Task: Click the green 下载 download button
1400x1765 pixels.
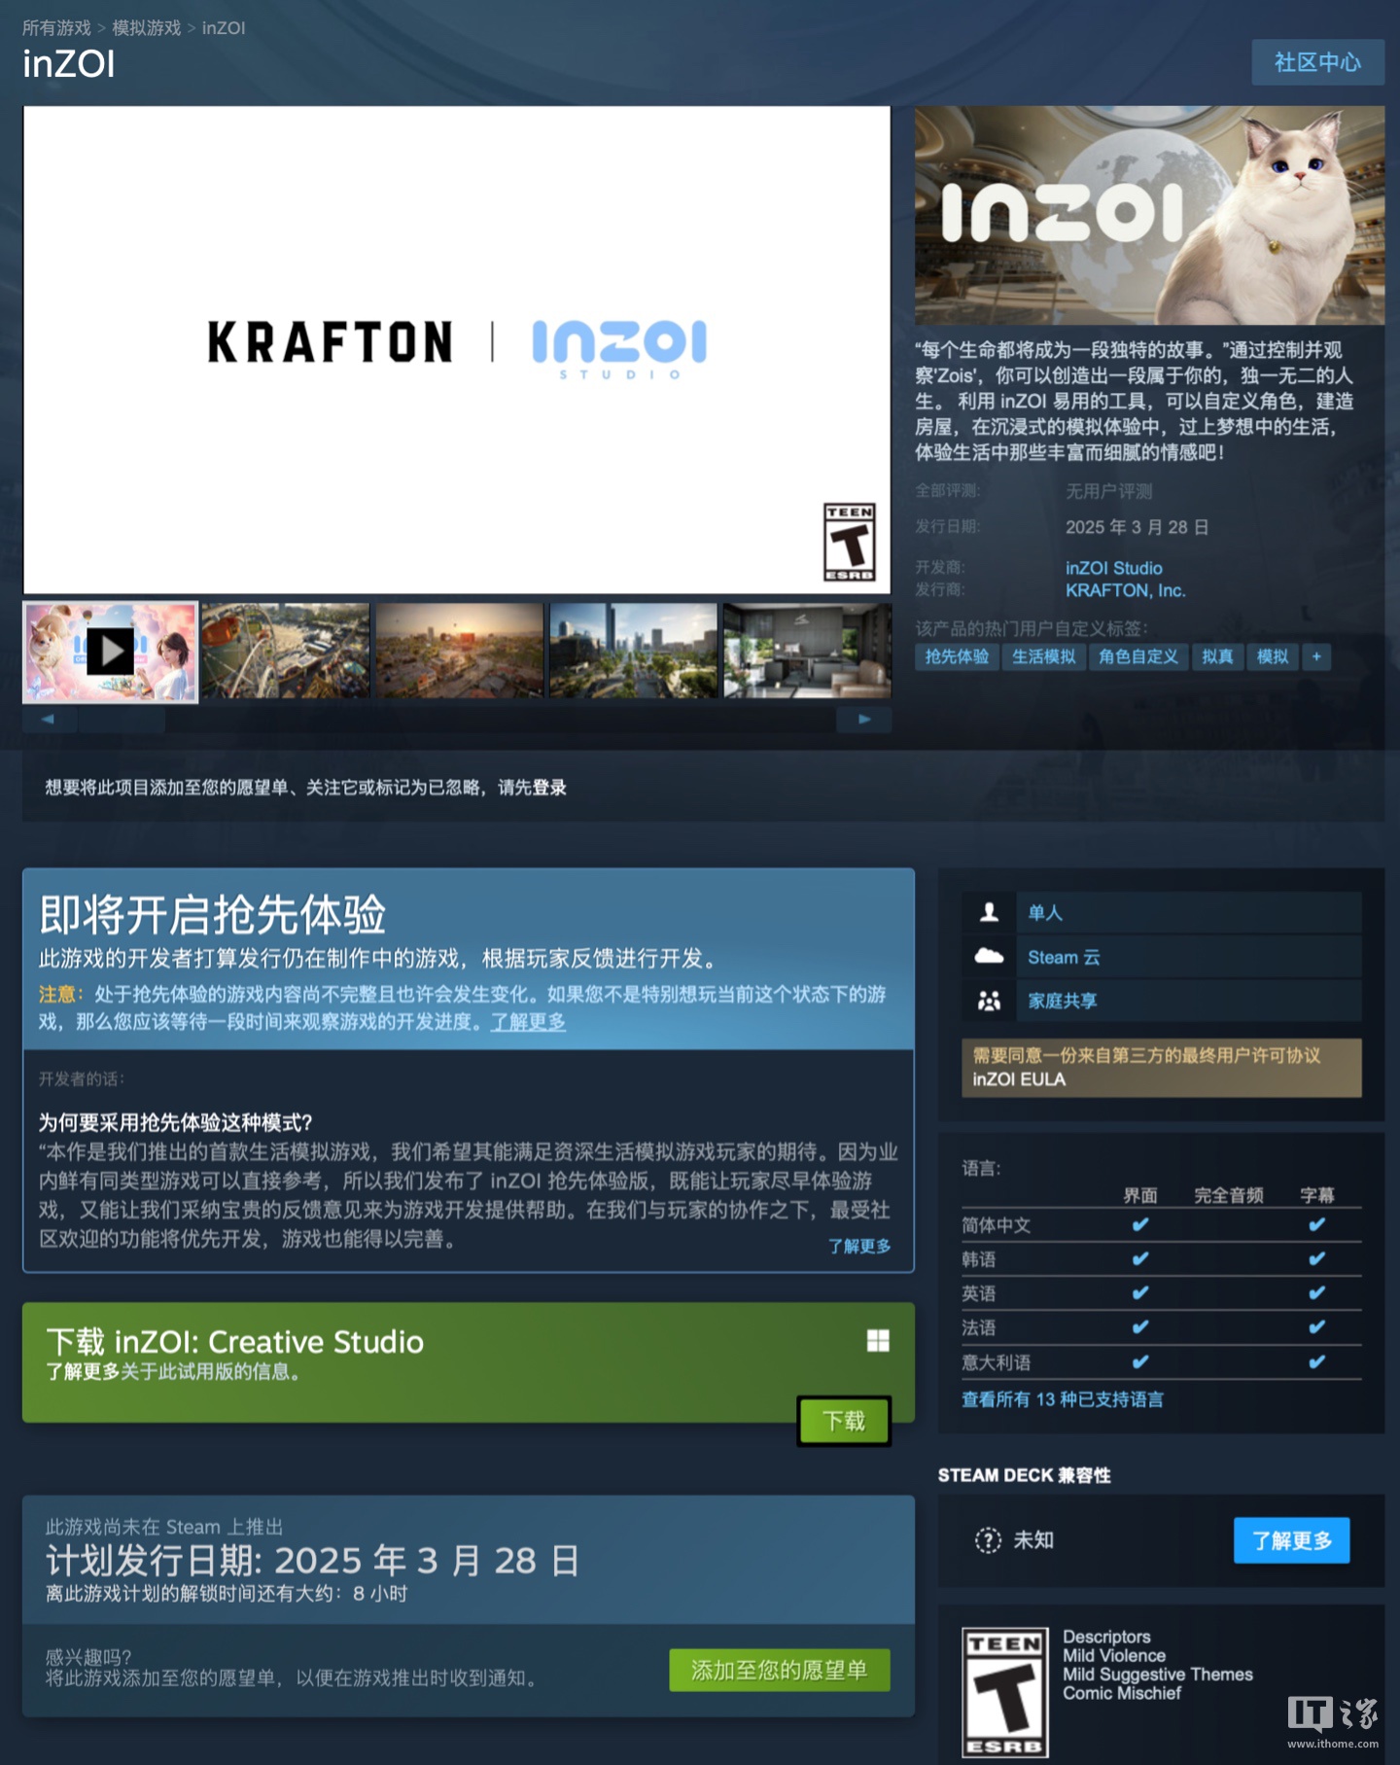Action: 844,1421
